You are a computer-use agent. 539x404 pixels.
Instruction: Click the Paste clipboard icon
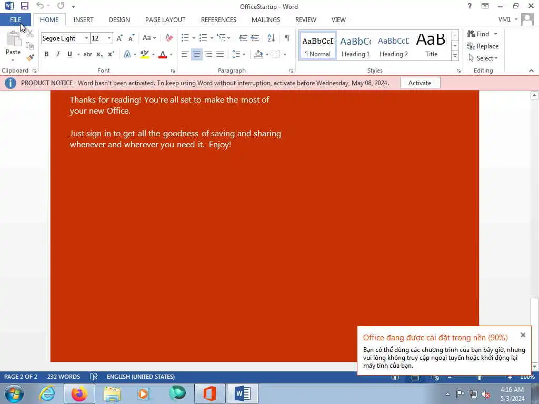tap(13, 39)
